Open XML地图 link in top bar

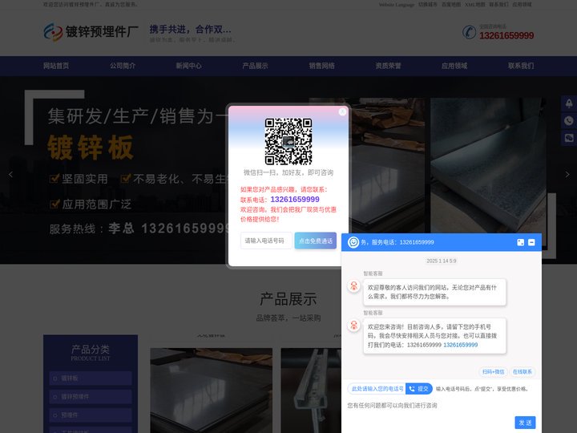click(x=474, y=5)
